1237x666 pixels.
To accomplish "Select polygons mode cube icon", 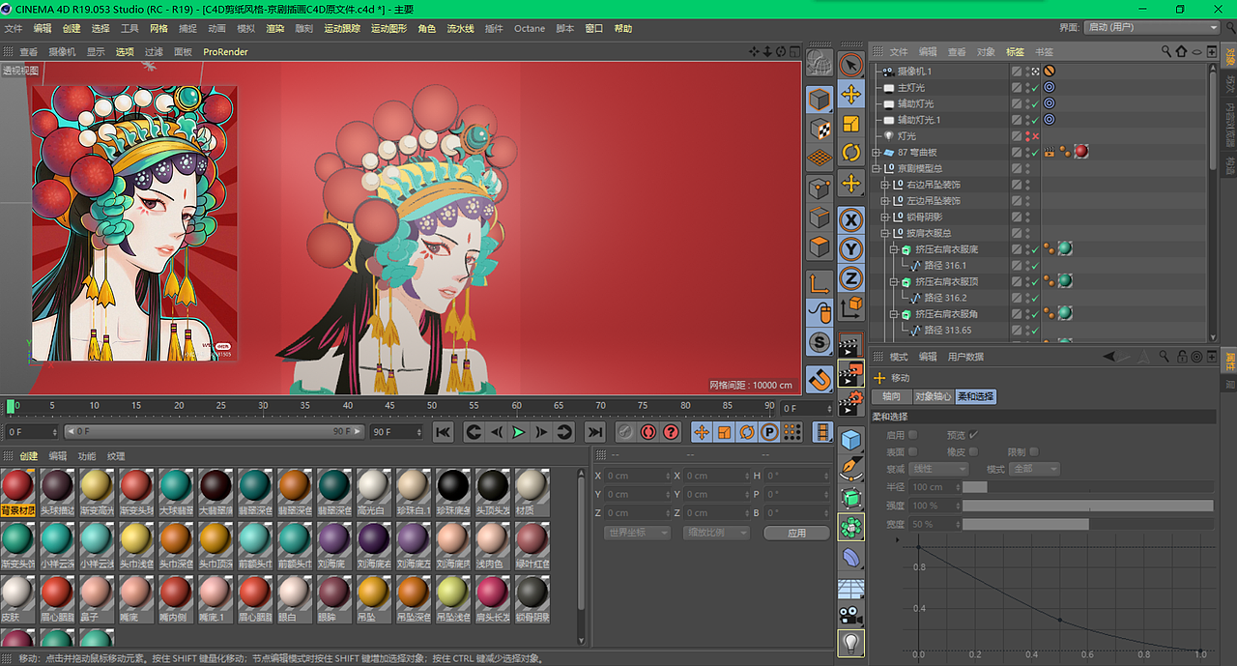I will 820,246.
